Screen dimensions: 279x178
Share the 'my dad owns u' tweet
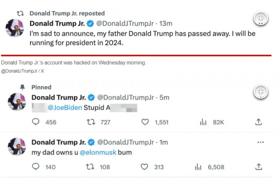pyautogui.click(x=258, y=167)
